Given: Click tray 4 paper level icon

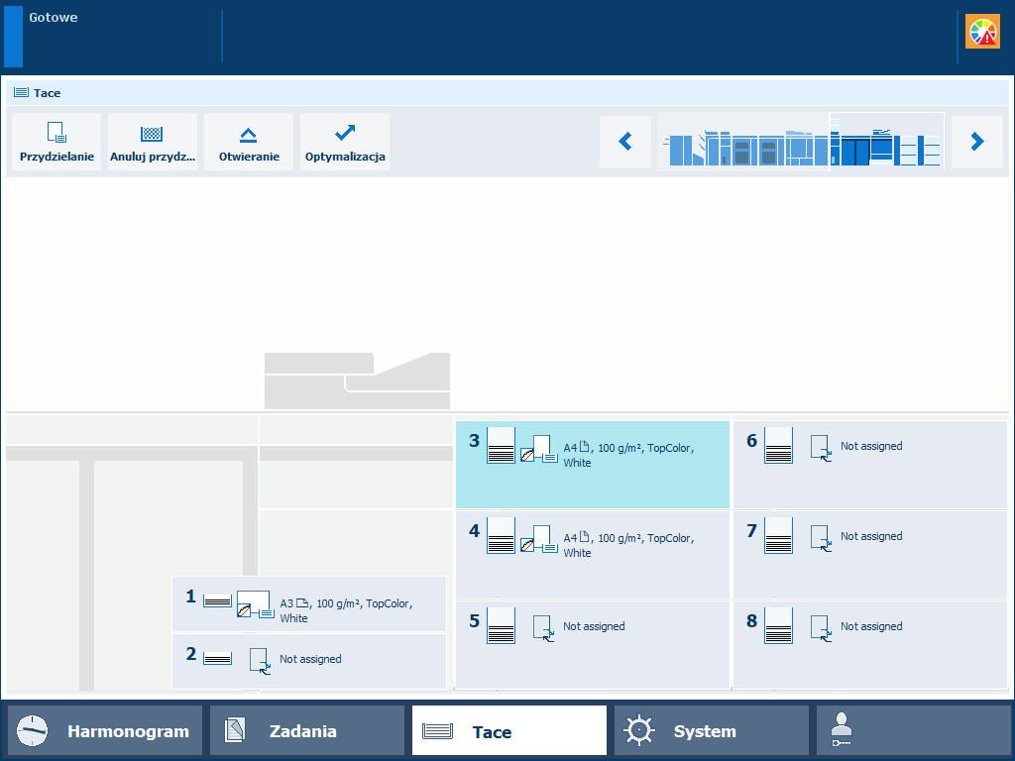Looking at the screenshot, I should pos(501,535).
